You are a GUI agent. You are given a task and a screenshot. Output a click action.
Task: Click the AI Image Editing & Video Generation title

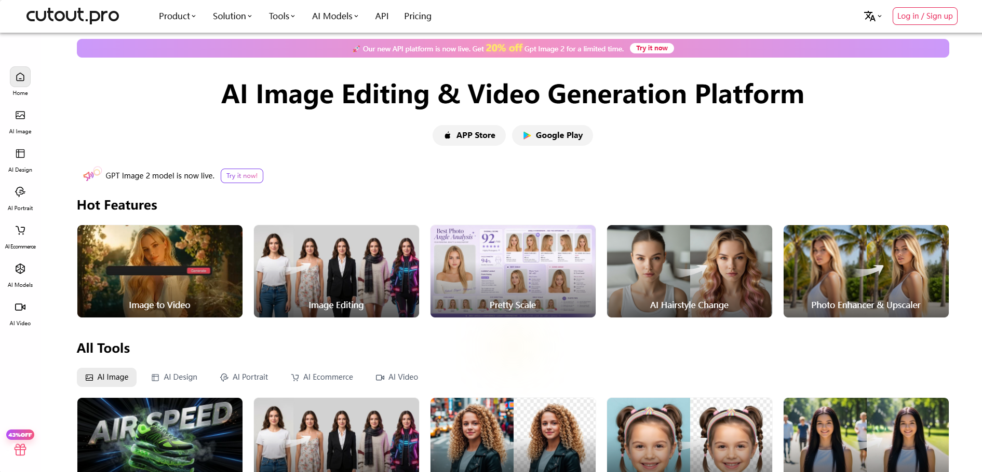[513, 94]
